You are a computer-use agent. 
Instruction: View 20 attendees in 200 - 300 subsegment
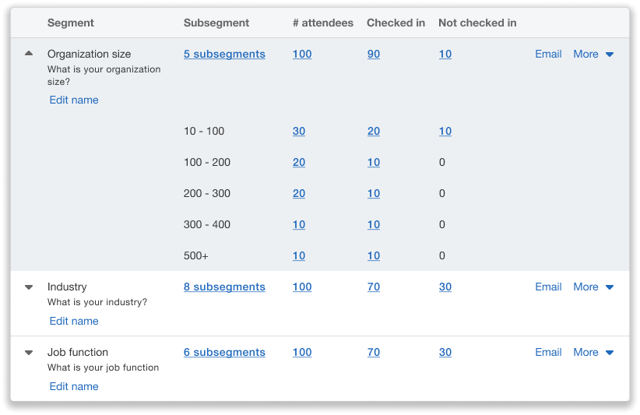[299, 193]
